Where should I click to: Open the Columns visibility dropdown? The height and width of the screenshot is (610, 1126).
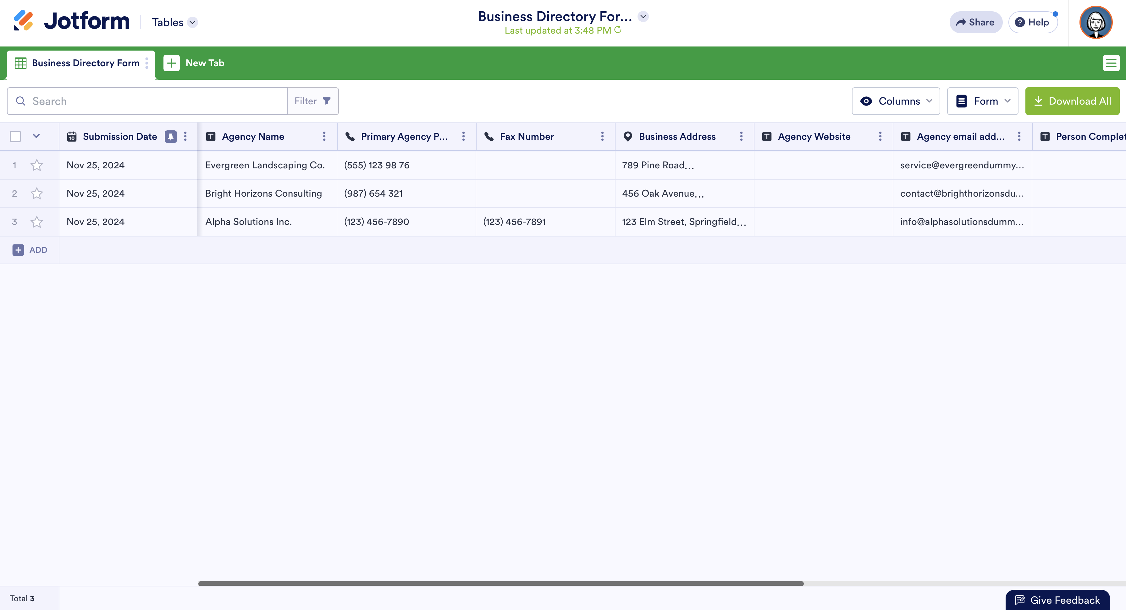click(896, 101)
